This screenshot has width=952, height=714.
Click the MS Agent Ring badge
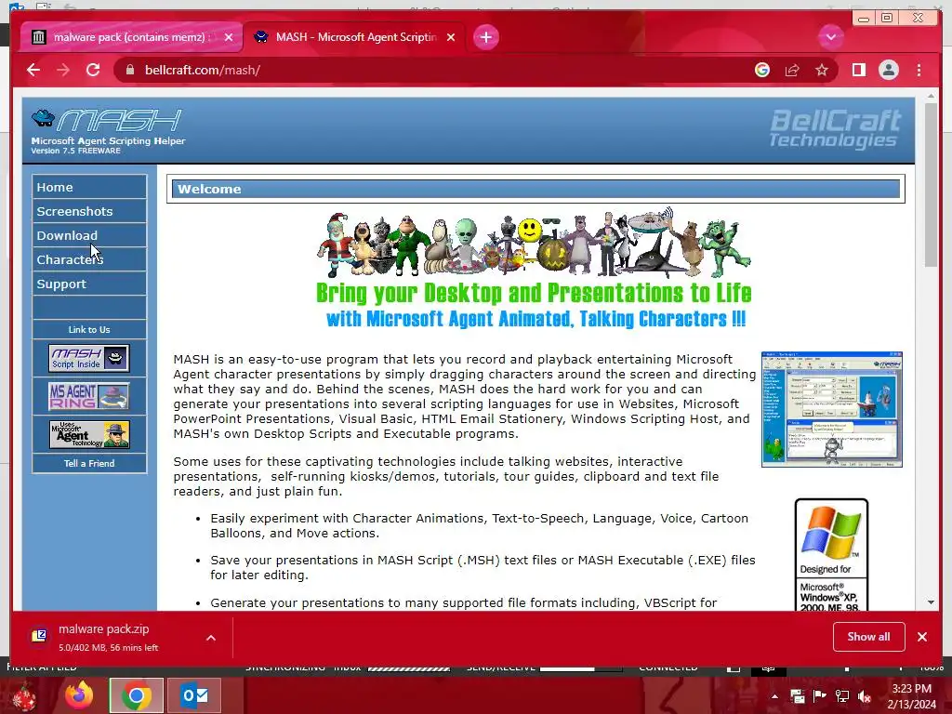click(88, 396)
